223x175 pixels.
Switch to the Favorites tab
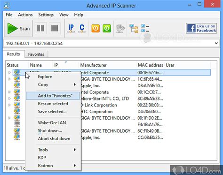[x=36, y=54]
